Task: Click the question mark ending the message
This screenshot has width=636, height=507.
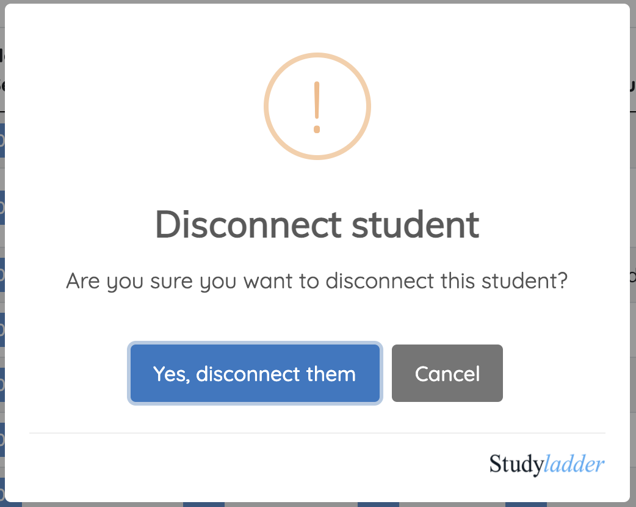Action: (562, 281)
